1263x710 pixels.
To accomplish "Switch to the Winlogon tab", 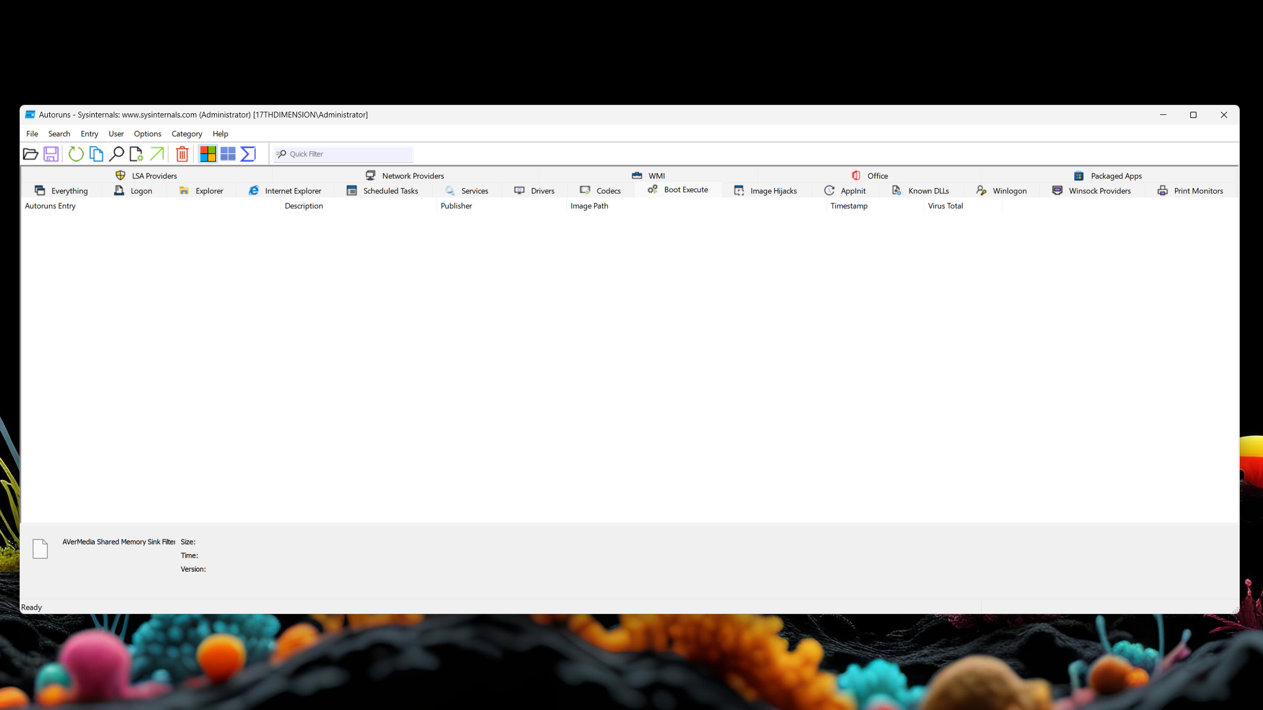I will click(1001, 191).
